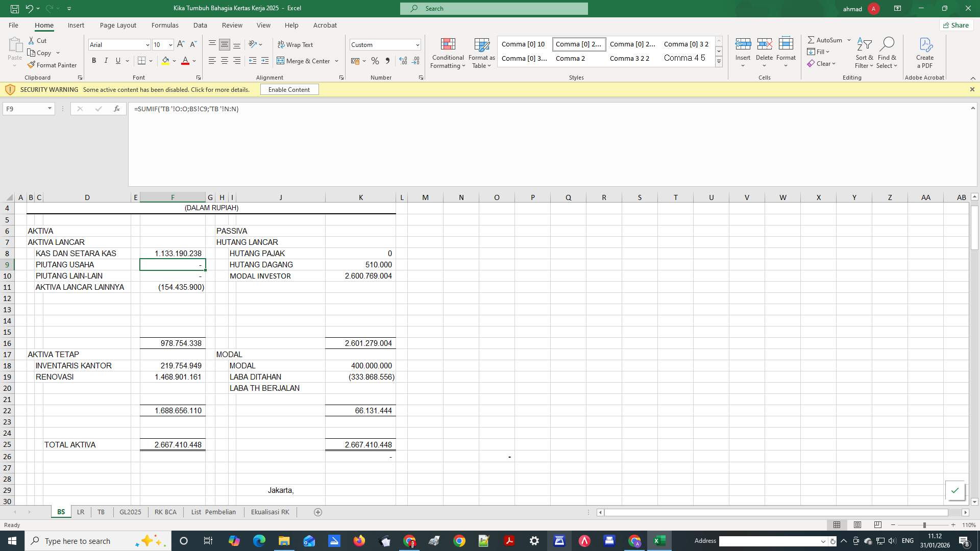The width and height of the screenshot is (980, 551).
Task: Open the Fill Color swatch
Action: point(166,61)
